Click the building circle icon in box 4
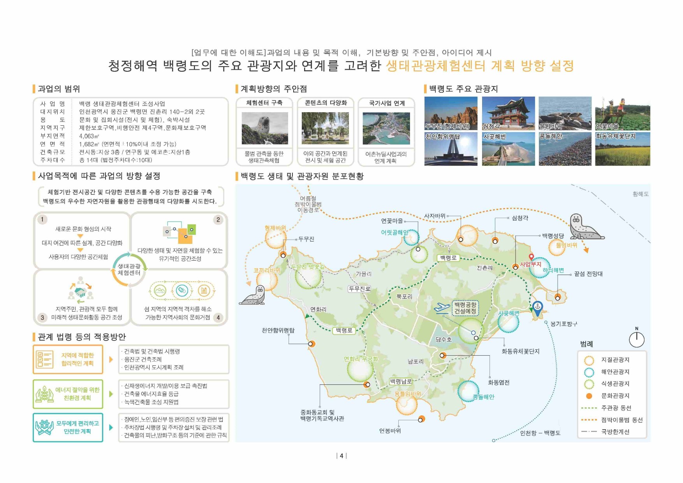The height and width of the screenshot is (483, 683). click(x=204, y=290)
